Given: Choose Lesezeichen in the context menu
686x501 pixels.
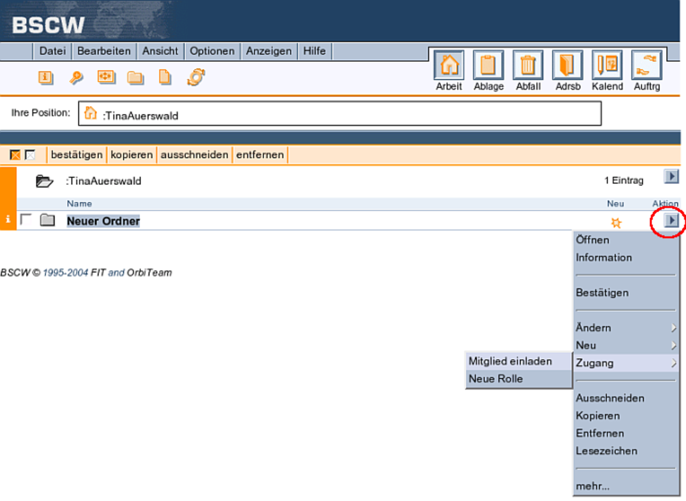Looking at the screenshot, I should 626,451.
